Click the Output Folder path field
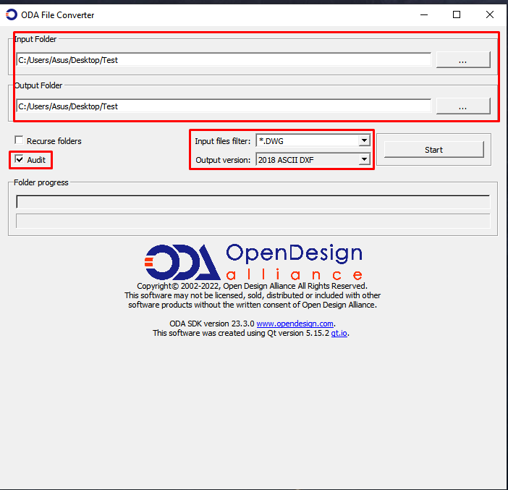Image resolution: width=508 pixels, height=490 pixels. [224, 106]
